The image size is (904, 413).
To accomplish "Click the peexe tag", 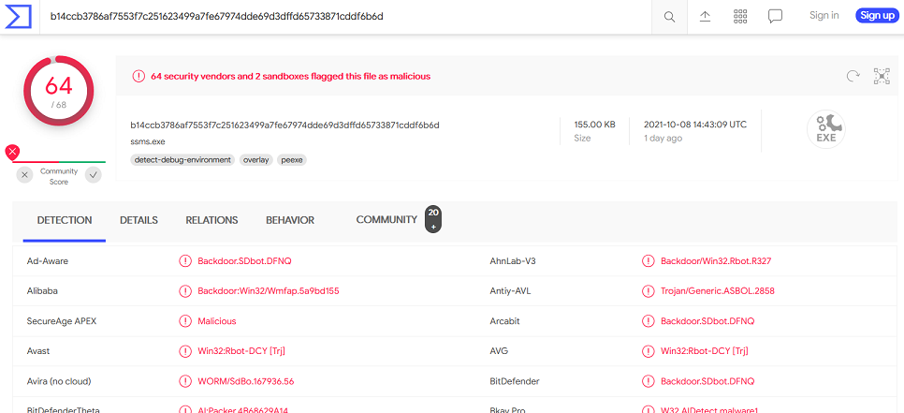I will point(292,160).
